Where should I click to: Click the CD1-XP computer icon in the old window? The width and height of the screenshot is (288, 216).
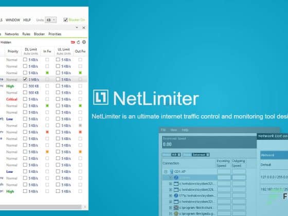coord(172,172)
